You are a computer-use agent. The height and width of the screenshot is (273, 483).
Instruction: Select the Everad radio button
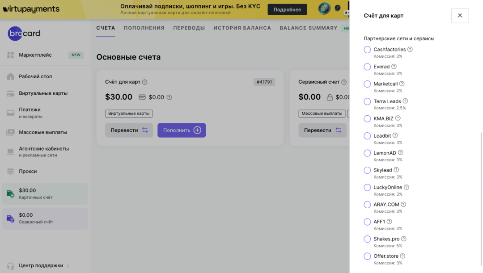click(x=367, y=67)
